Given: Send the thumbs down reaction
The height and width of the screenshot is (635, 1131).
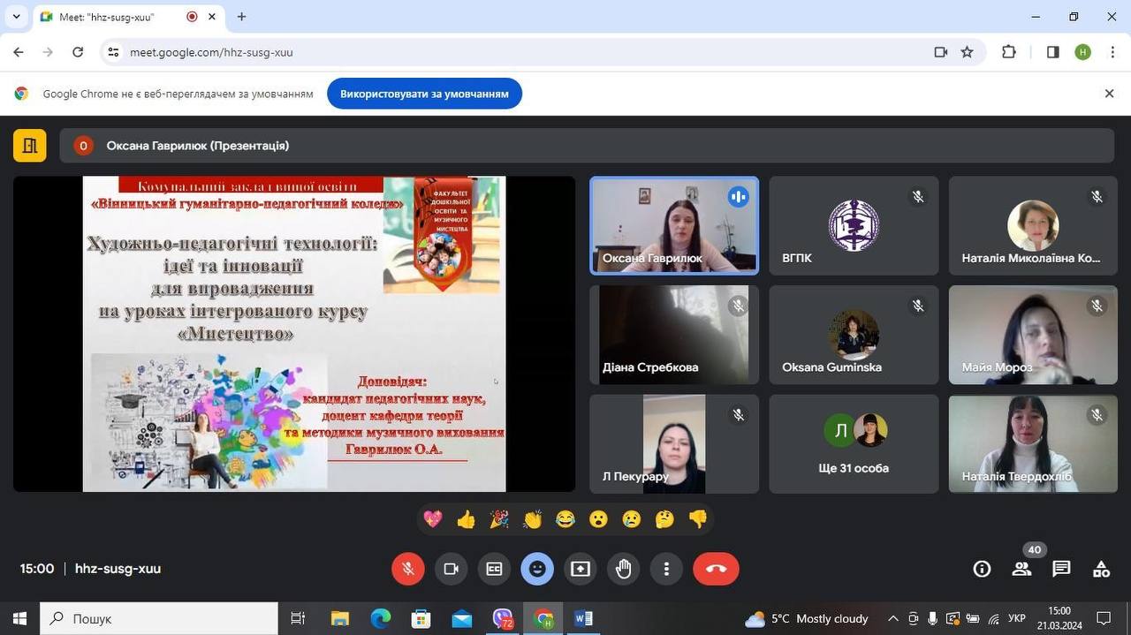Looking at the screenshot, I should click(698, 519).
